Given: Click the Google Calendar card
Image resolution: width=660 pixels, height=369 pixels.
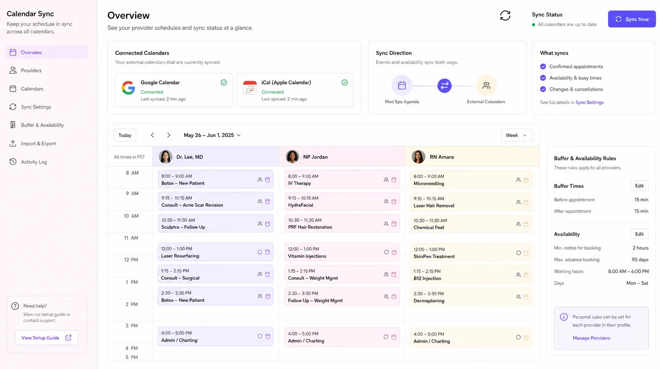Looking at the screenshot, I should click(x=174, y=90).
